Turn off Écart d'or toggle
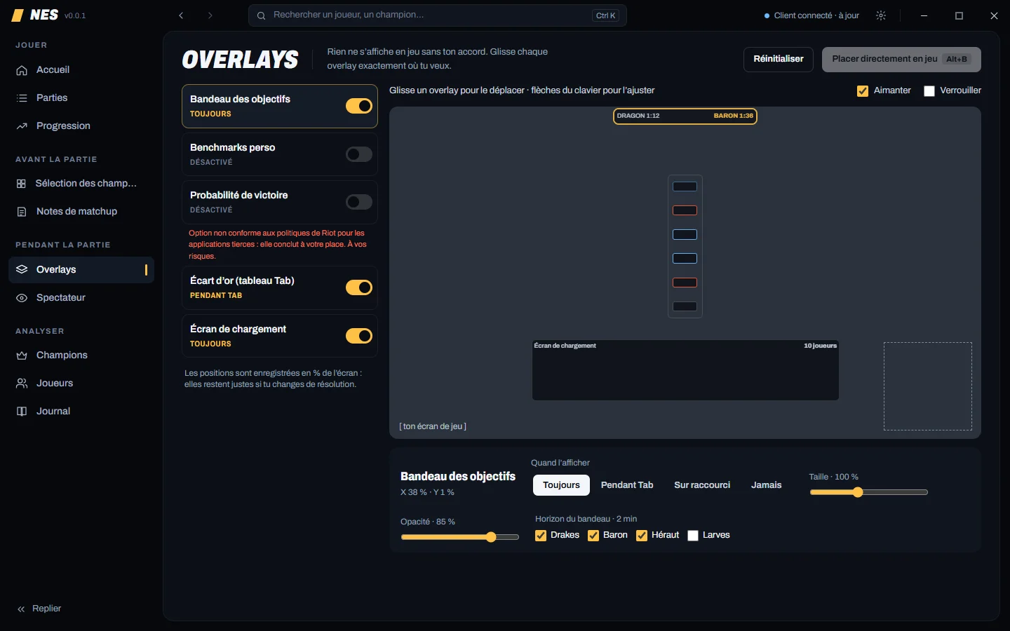Image resolution: width=1010 pixels, height=631 pixels. [x=359, y=287]
